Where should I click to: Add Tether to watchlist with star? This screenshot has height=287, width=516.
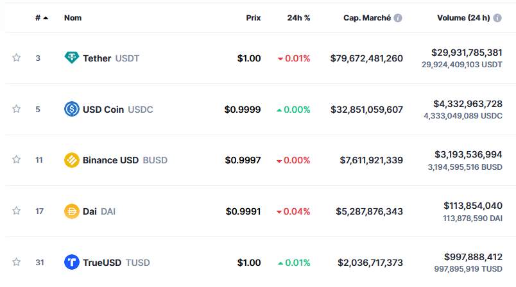17,58
